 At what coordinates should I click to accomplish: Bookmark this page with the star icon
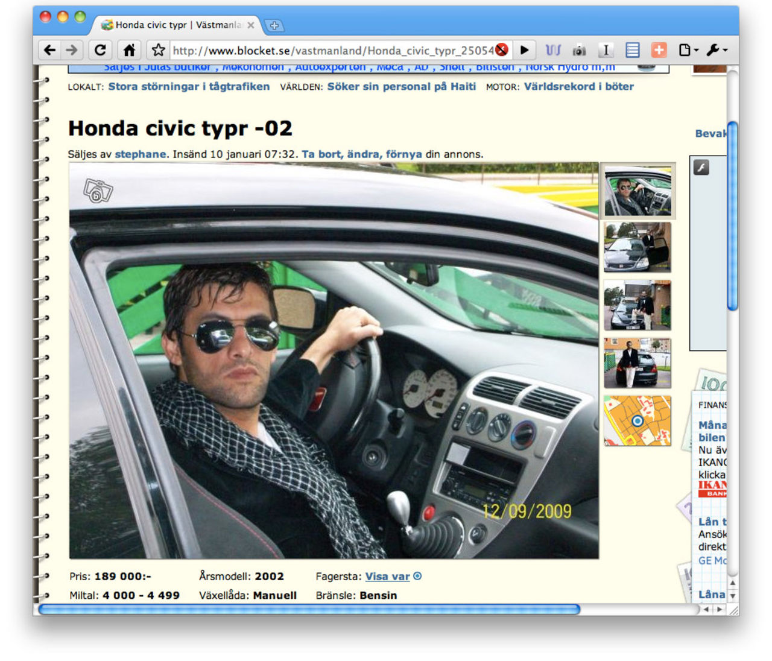pos(158,50)
